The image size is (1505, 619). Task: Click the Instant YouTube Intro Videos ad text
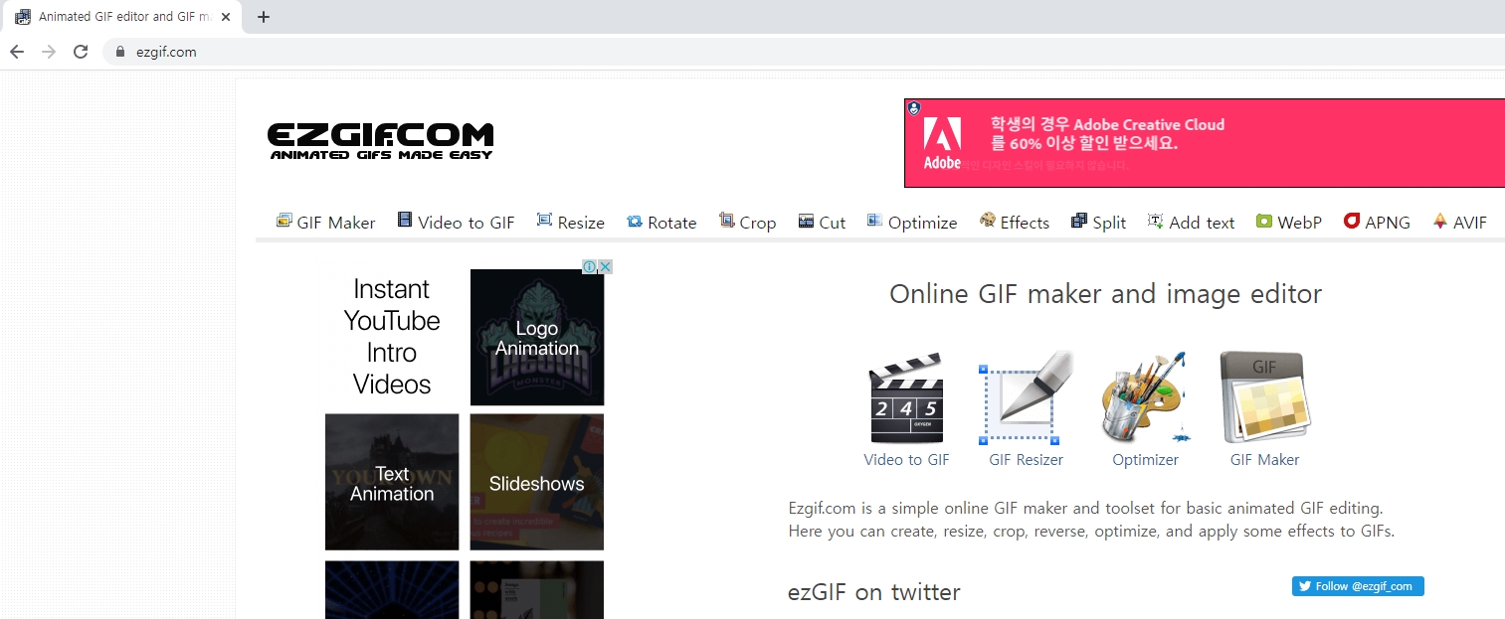pos(392,337)
